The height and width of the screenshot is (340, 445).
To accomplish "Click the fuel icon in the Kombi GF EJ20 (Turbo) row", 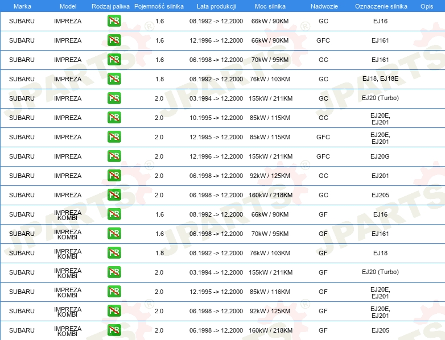I will click(114, 272).
